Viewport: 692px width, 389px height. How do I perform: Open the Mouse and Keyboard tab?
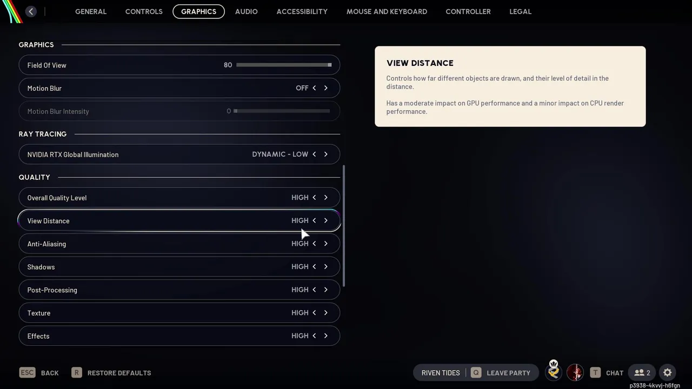tap(387, 11)
